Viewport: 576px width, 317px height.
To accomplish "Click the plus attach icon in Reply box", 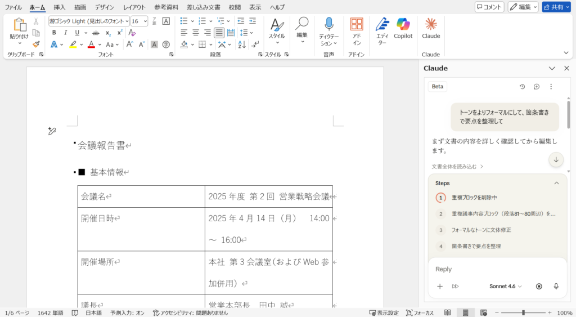I will coord(440,286).
